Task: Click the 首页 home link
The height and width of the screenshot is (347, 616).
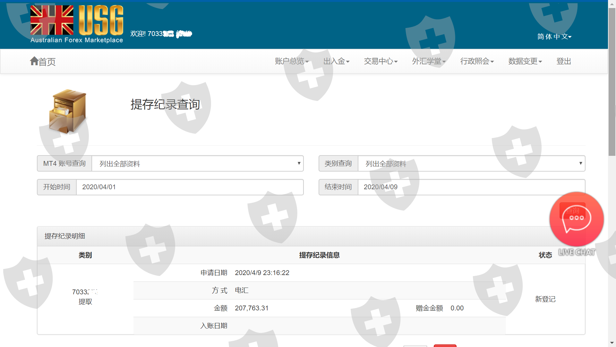Action: pos(47,62)
